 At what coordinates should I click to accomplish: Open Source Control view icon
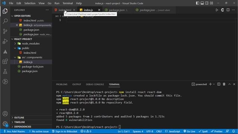[x=5, y=31]
